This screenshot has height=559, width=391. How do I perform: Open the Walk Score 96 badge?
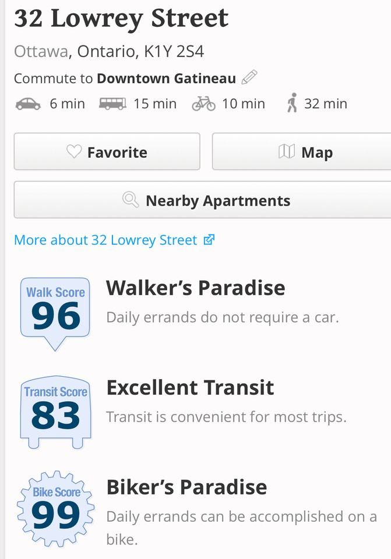click(55, 312)
